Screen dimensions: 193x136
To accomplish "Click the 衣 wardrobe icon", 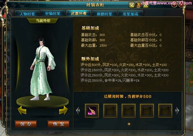I will [x=146, y=5].
